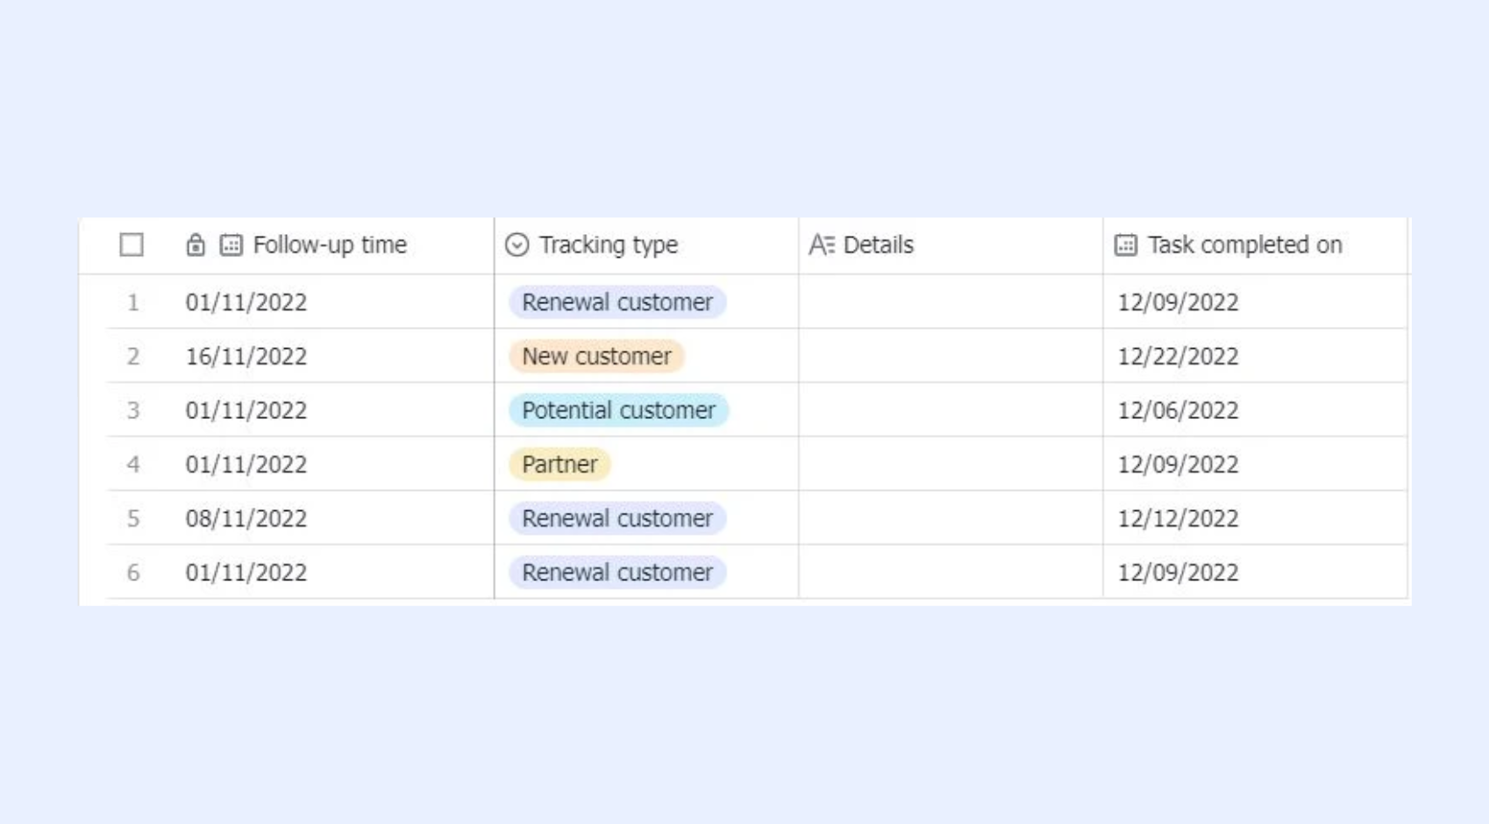The image size is (1489, 824).
Task: Click completed date 12/22/2022
Action: point(1178,357)
